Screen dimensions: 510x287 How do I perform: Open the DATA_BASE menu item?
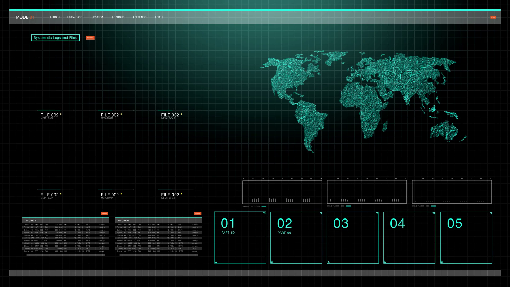75,17
